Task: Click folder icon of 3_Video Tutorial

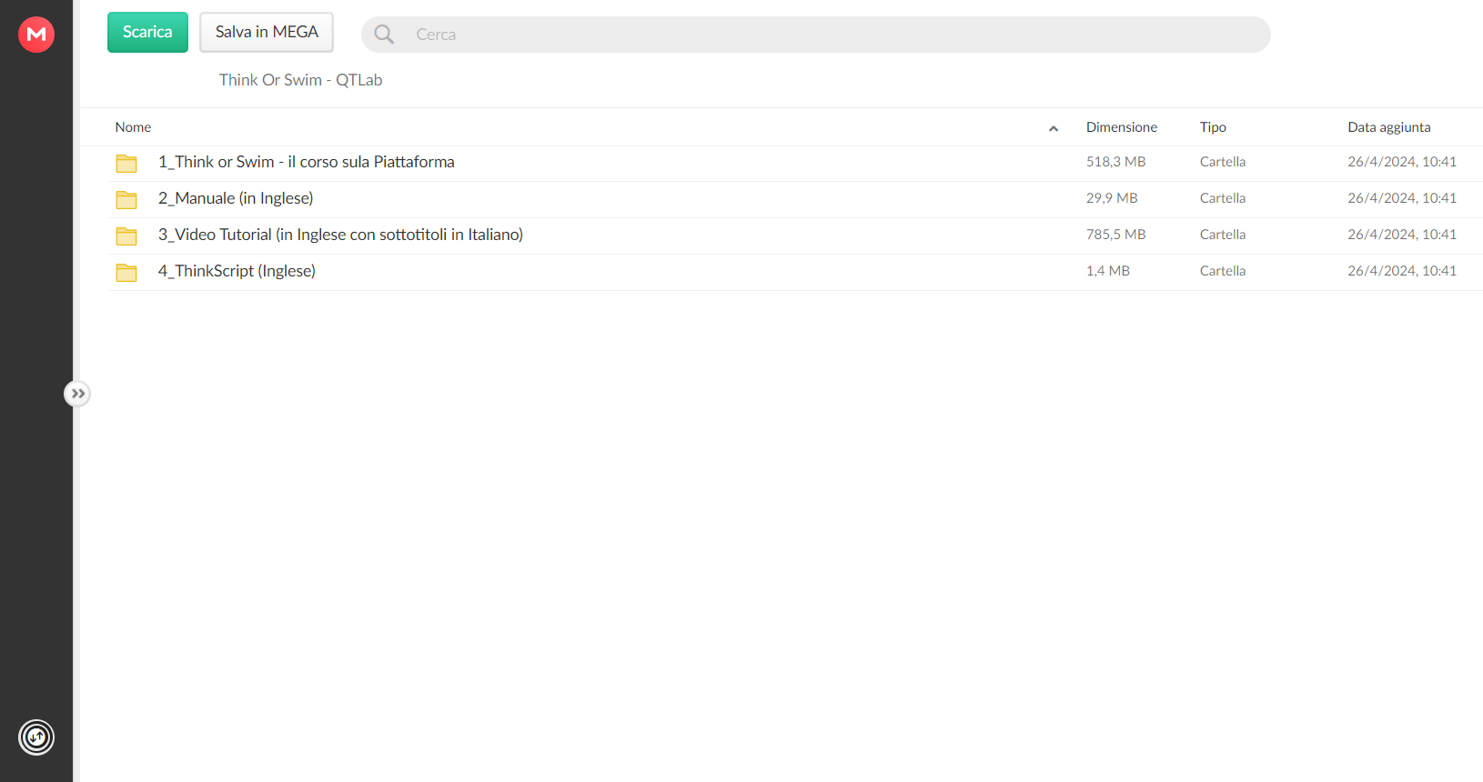Action: (126, 236)
